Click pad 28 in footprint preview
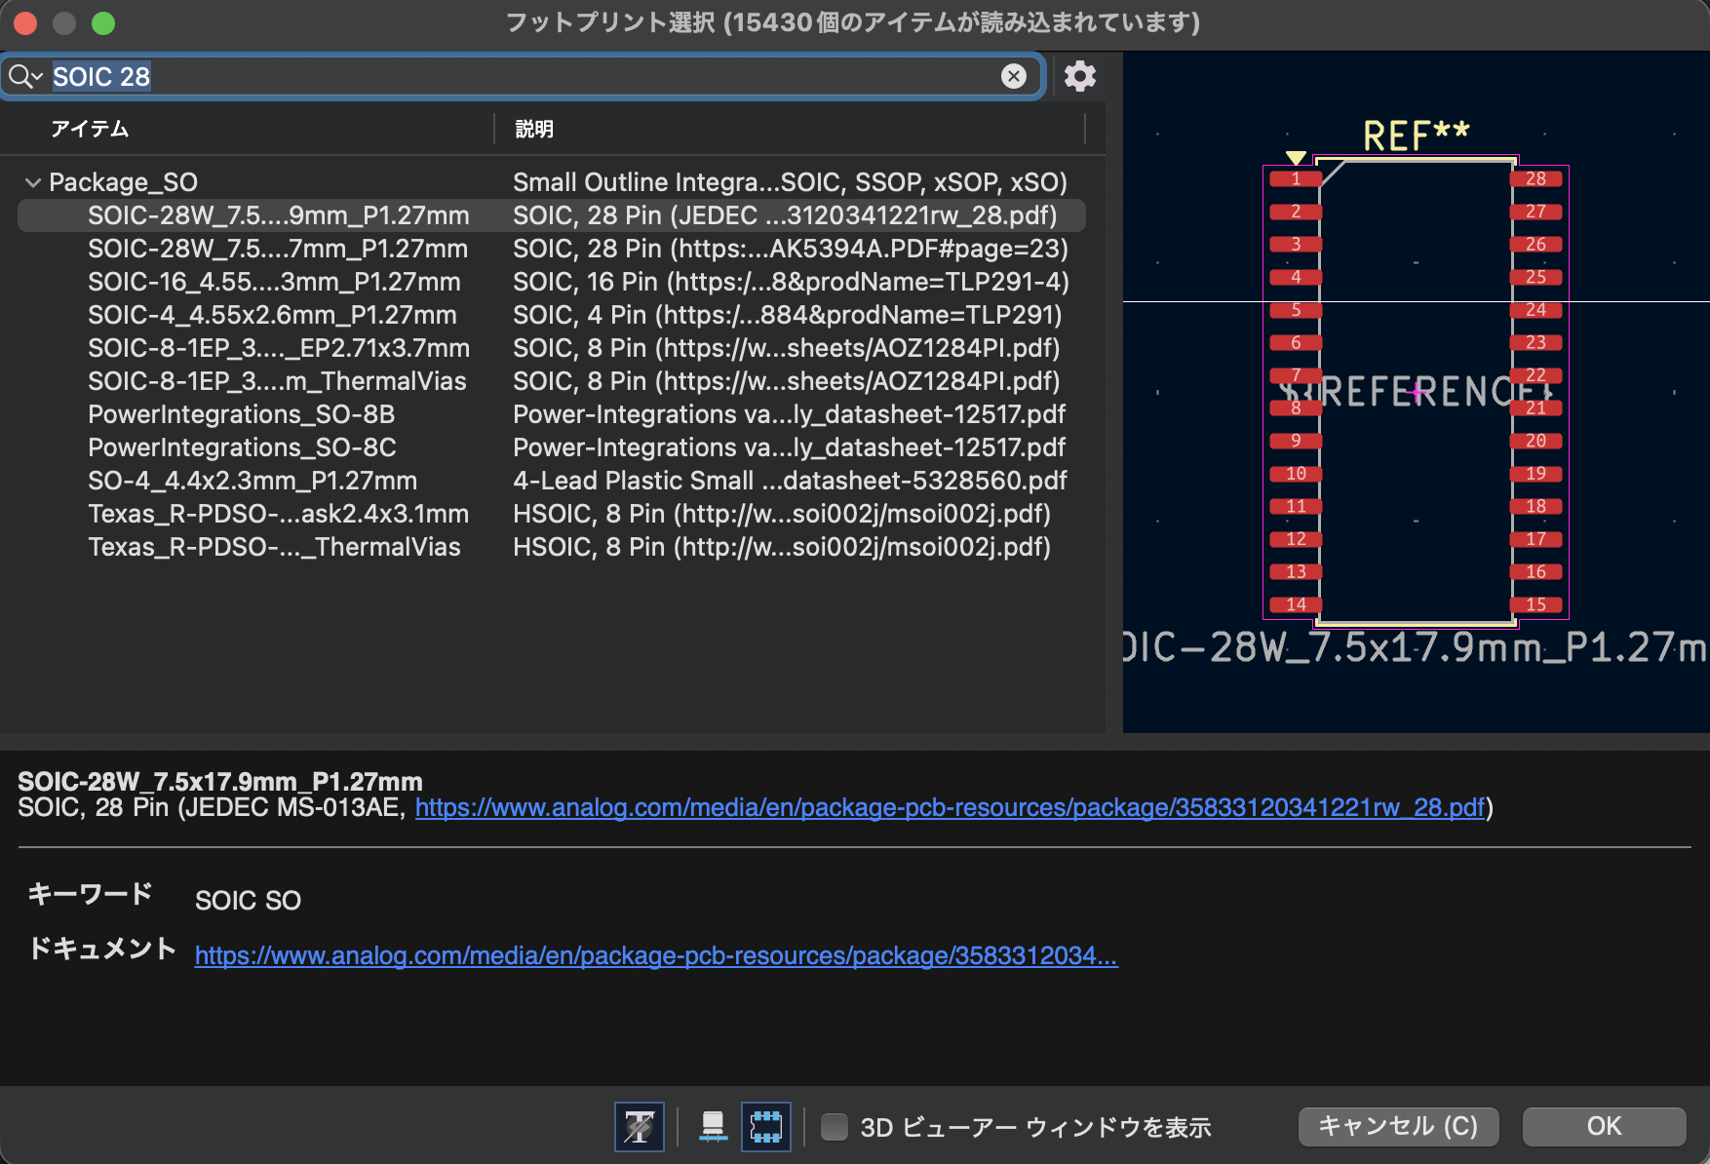This screenshot has height=1164, width=1710. (1535, 178)
